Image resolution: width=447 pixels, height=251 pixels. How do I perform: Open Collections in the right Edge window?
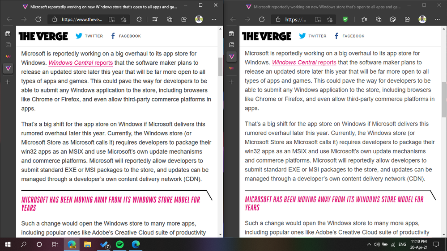click(379, 19)
